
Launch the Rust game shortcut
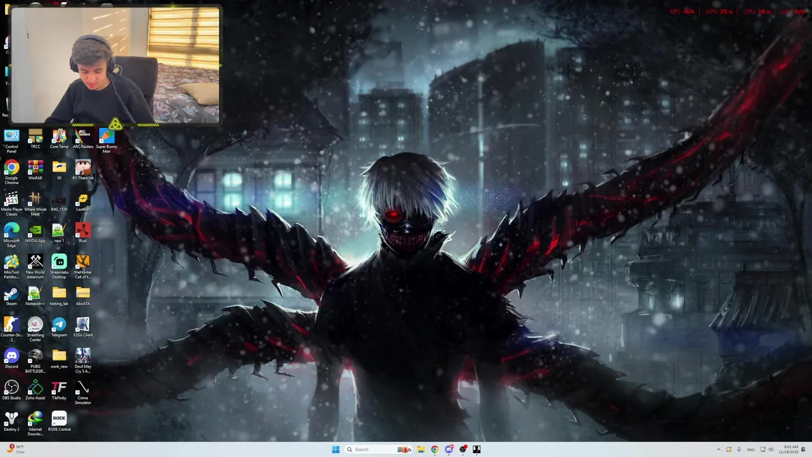pyautogui.click(x=83, y=233)
